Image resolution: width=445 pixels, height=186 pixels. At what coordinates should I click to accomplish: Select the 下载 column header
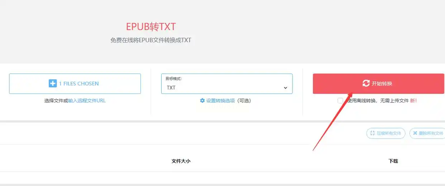pyautogui.click(x=393, y=161)
